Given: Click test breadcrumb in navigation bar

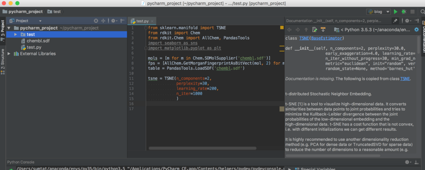Looking at the screenshot, I should click(x=54, y=12).
